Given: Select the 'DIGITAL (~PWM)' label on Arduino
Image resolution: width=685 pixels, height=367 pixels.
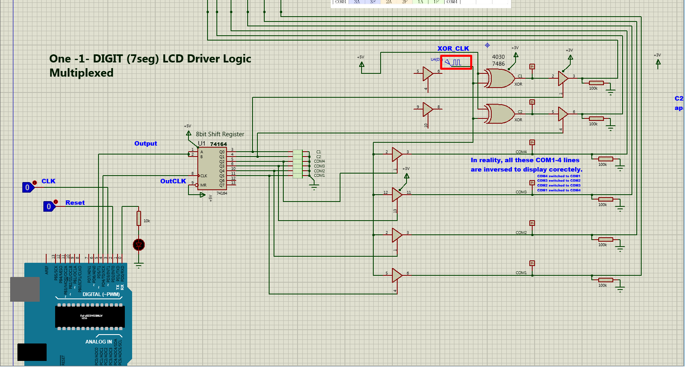Looking at the screenshot, I should 101,294.
